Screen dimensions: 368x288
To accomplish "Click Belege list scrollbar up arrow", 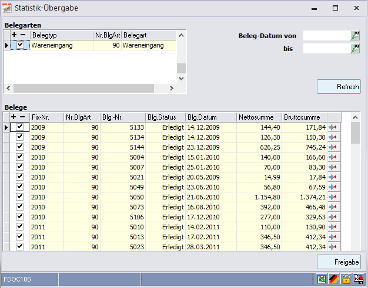I will (355, 117).
